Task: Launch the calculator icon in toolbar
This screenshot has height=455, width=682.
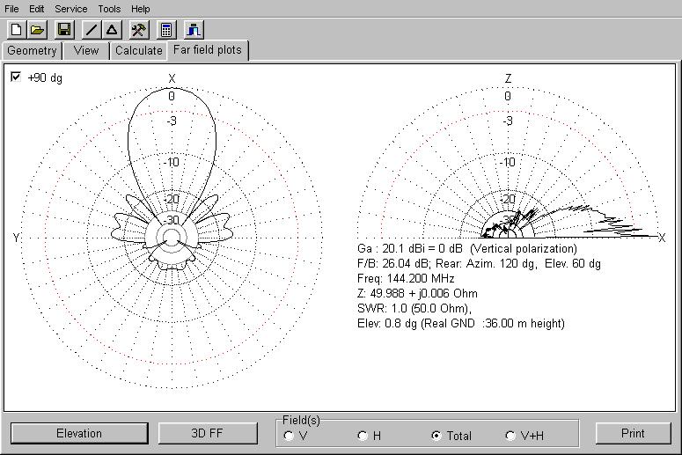Action: (x=166, y=30)
